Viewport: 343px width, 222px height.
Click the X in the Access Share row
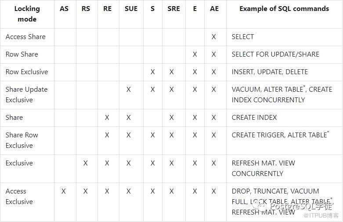coord(214,37)
